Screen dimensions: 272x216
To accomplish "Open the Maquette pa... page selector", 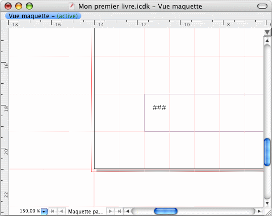I will 85,211.
